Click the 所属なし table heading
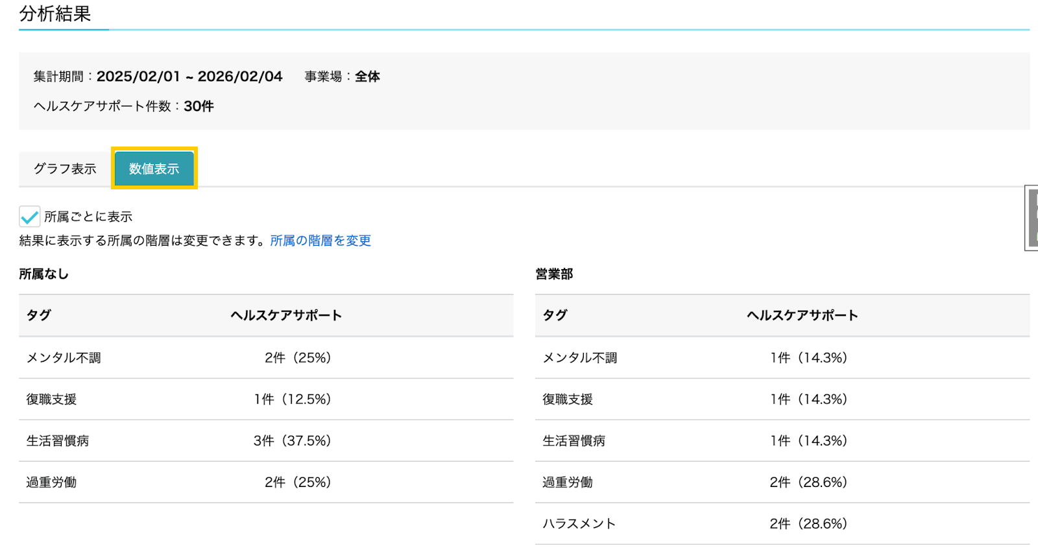The height and width of the screenshot is (559, 1038). [44, 274]
